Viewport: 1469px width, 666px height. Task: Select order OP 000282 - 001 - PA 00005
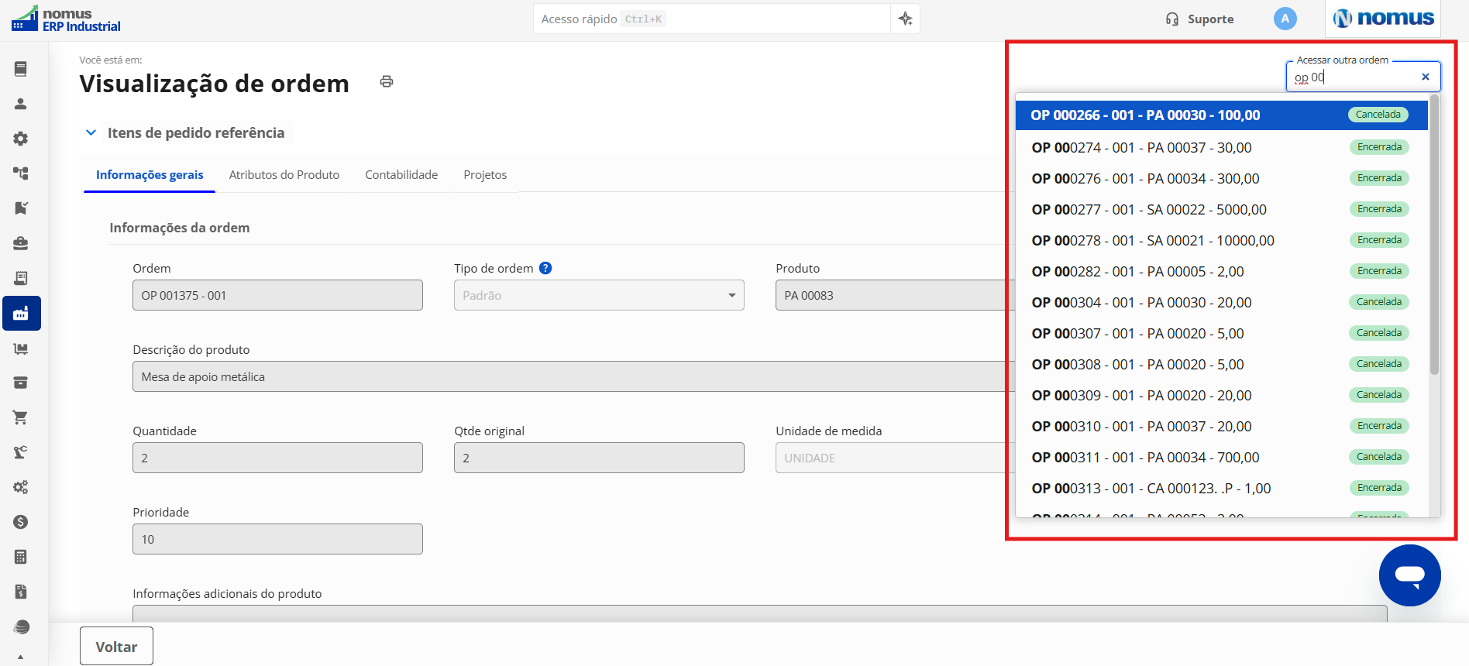pyautogui.click(x=1222, y=271)
